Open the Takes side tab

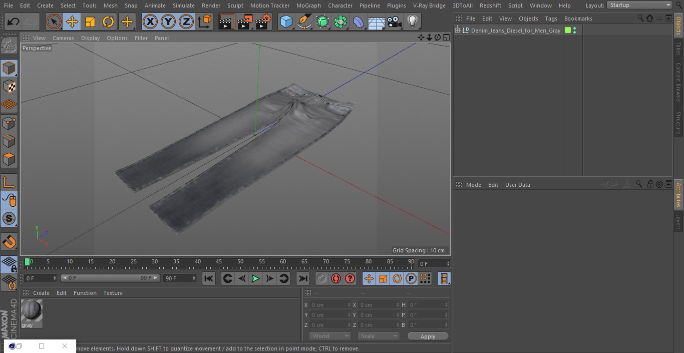point(678,49)
